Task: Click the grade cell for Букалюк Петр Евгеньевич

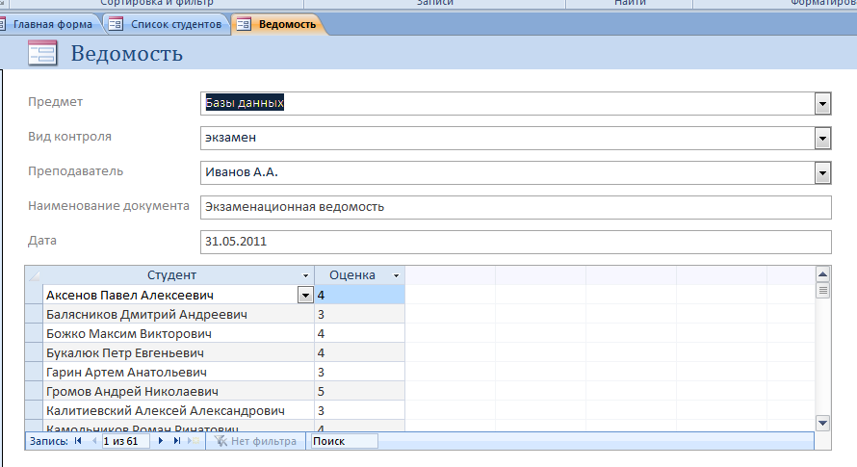Action: pos(359,352)
